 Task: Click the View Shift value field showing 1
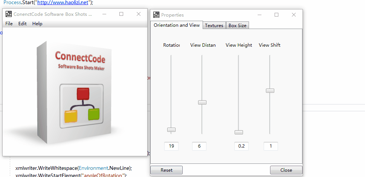[x=271, y=146]
